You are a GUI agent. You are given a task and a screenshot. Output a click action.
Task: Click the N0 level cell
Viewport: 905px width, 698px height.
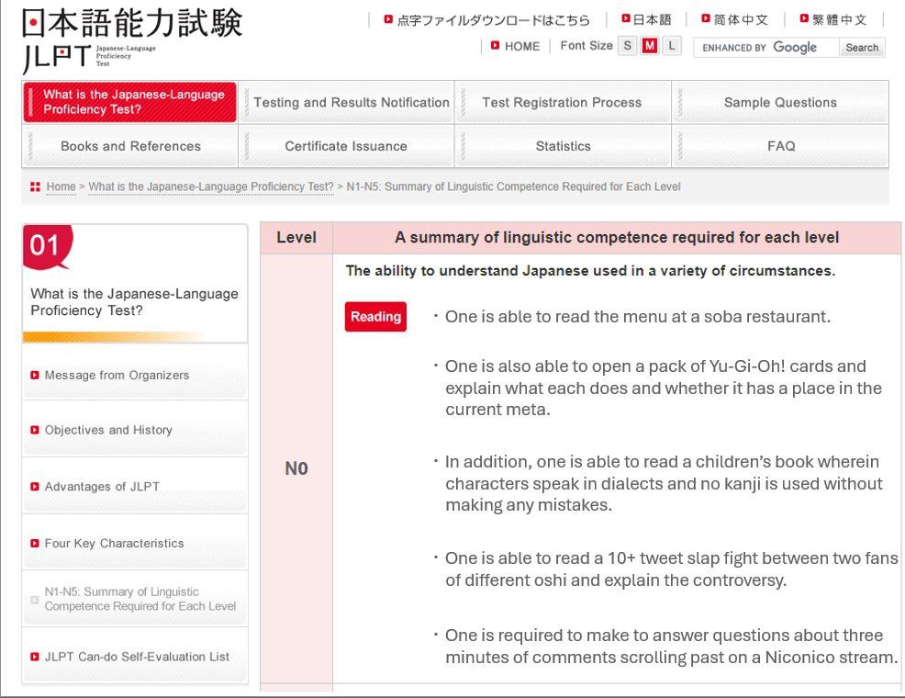coord(296,468)
